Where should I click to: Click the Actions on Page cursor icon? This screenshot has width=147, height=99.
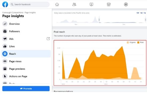coord(5,76)
